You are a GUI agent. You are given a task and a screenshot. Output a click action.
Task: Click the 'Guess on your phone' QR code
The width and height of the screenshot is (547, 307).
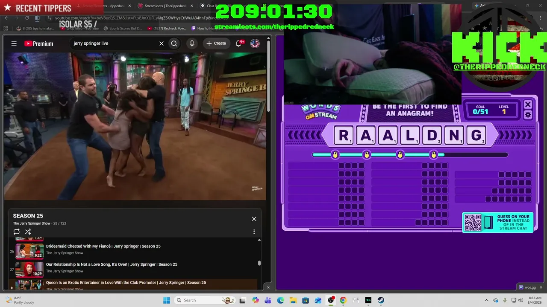click(x=473, y=223)
